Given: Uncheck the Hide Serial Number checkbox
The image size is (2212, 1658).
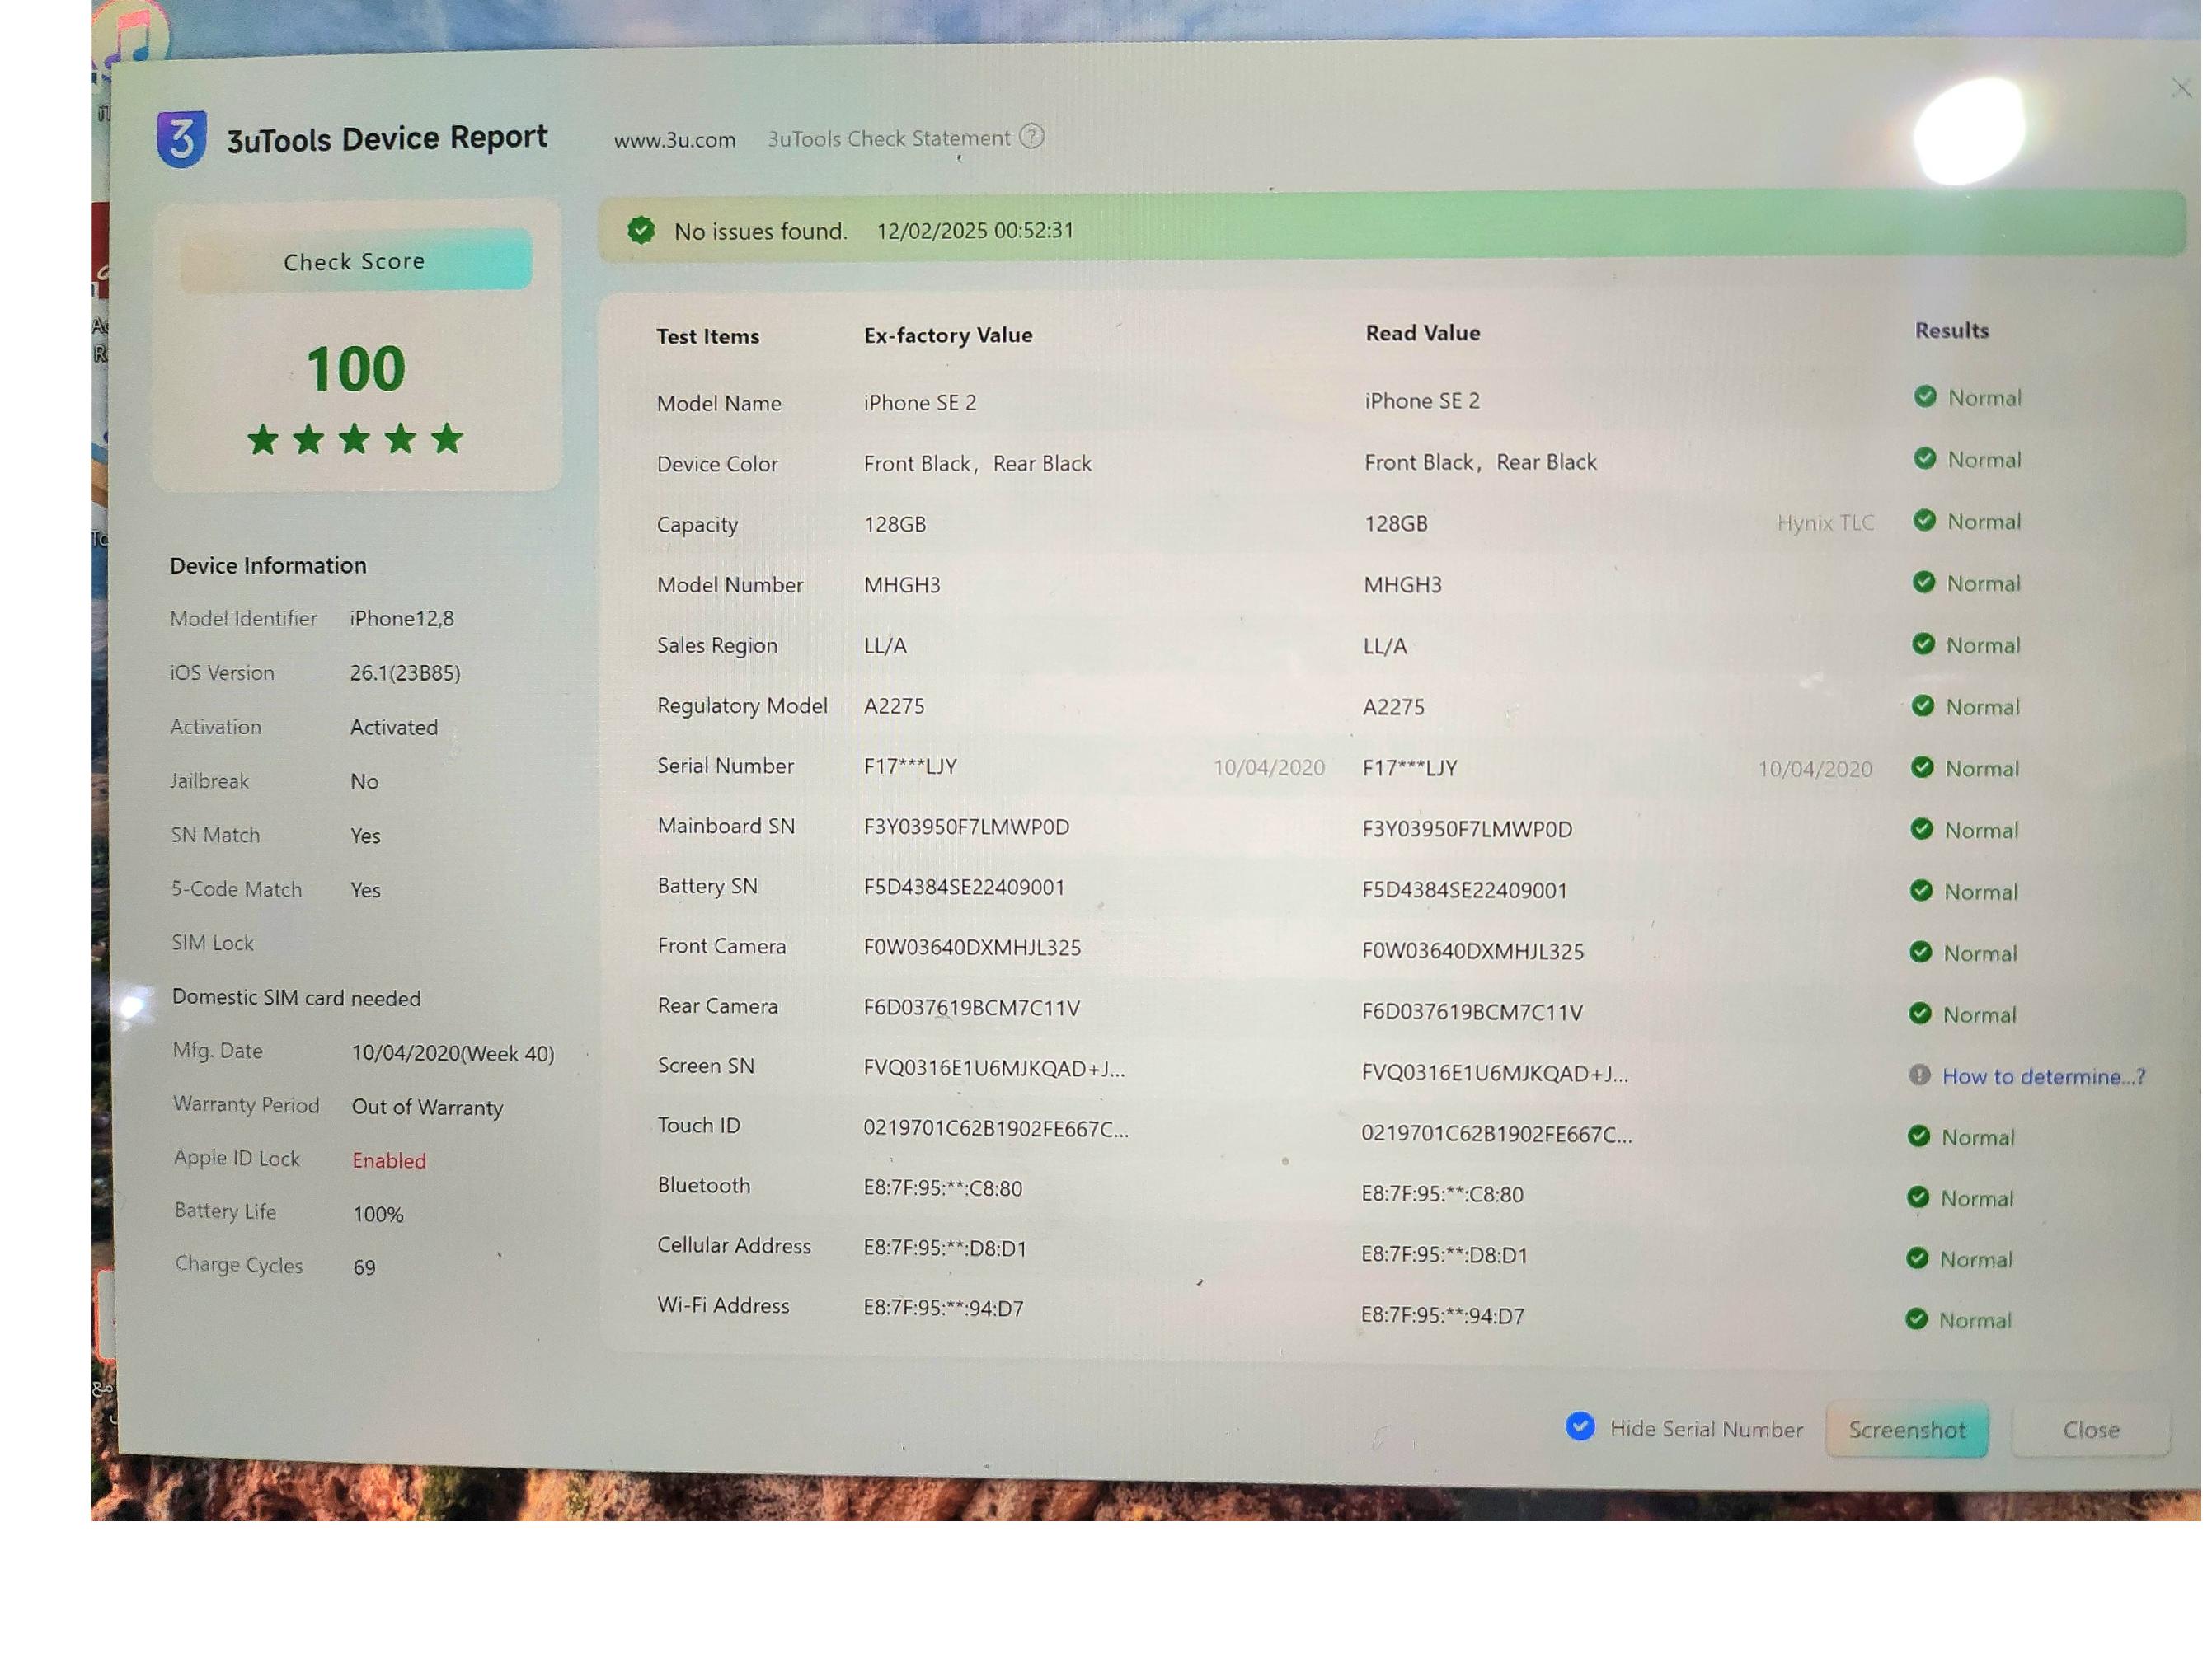Looking at the screenshot, I should point(1580,1427).
